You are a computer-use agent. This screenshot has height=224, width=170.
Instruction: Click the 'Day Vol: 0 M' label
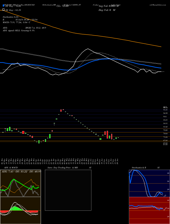(107, 10)
